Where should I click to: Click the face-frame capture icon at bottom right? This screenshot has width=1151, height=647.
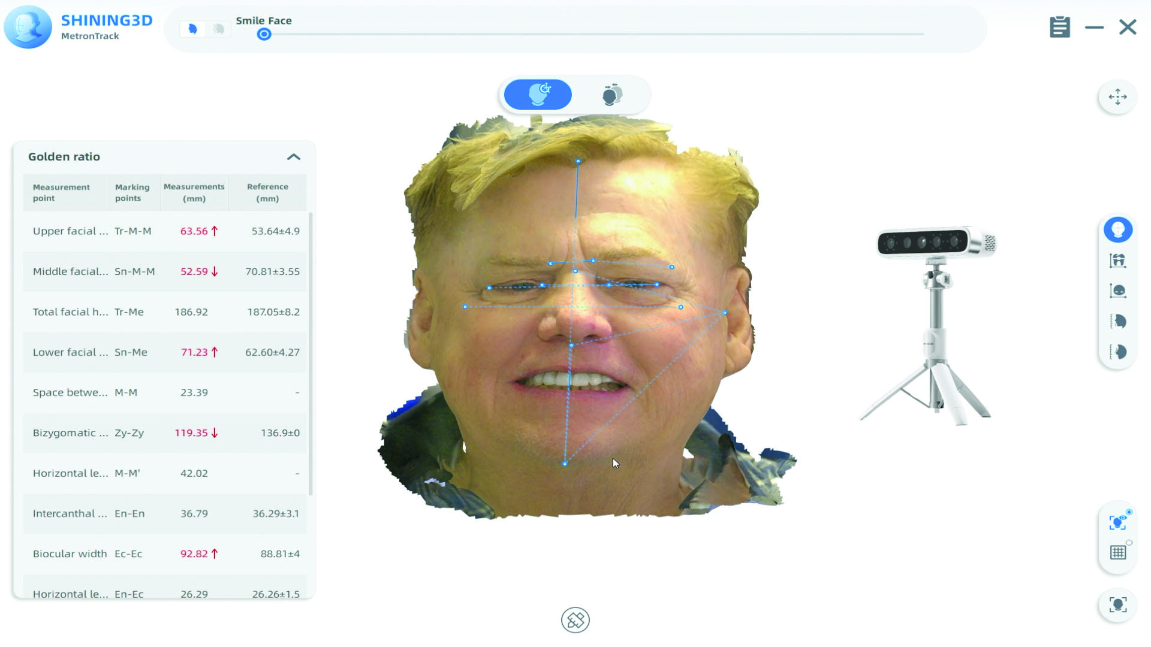tap(1117, 605)
